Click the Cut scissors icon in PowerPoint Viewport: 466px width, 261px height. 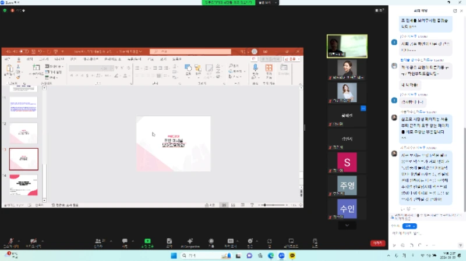18,66
